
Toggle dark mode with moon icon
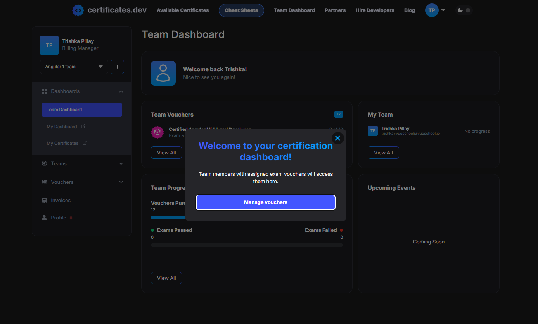tap(460, 10)
